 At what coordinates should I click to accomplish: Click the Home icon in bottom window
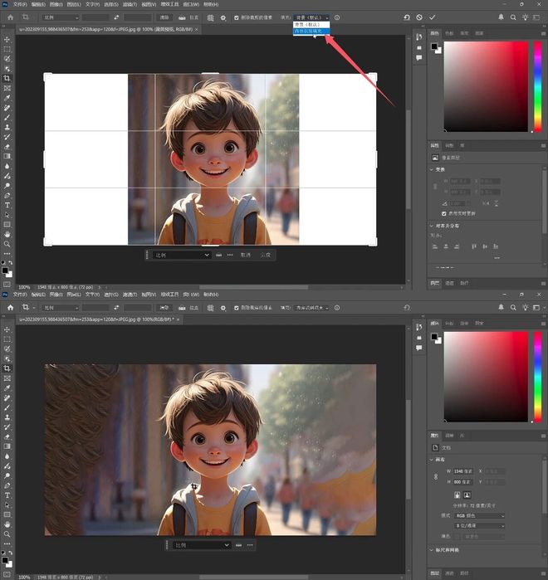(10, 308)
